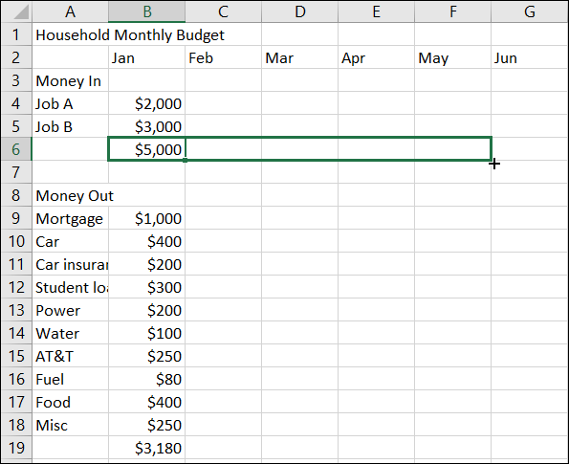Select the Fuel $80 cell

[x=146, y=379]
